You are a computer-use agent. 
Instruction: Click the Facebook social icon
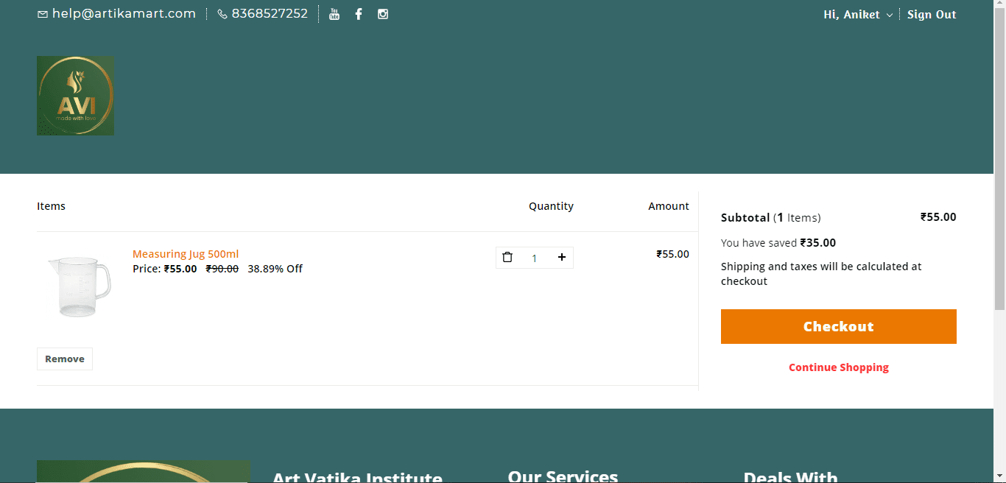click(x=359, y=13)
